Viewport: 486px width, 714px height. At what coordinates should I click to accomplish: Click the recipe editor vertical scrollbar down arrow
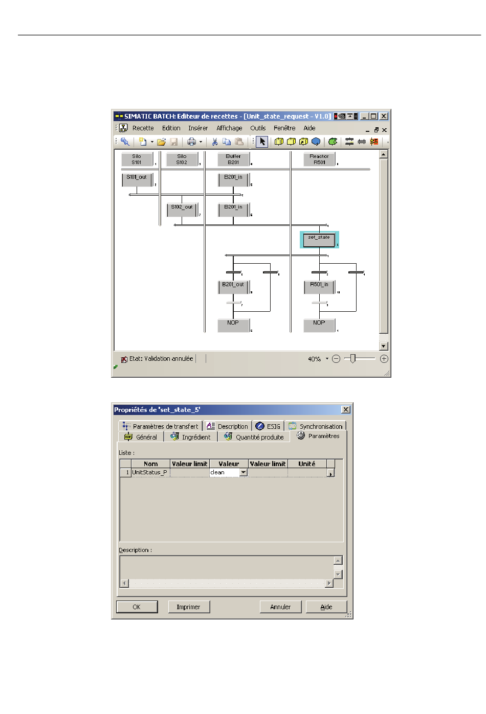[x=384, y=346]
